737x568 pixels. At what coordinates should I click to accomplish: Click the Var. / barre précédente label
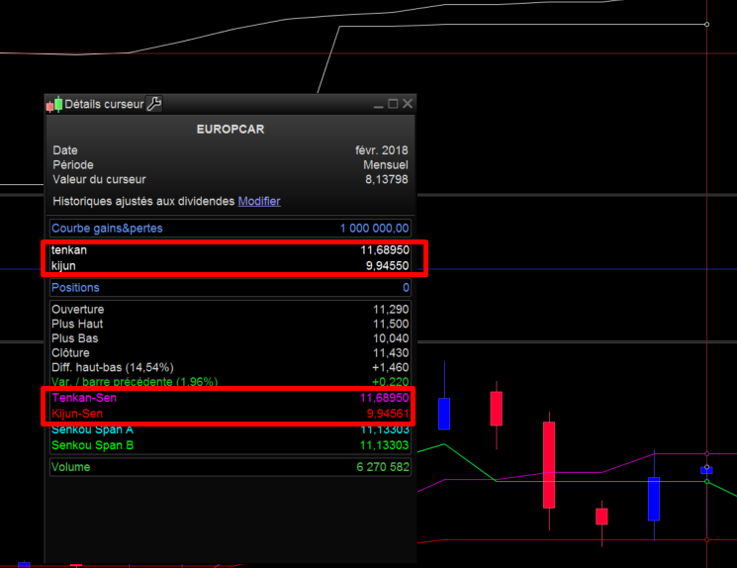pos(135,381)
